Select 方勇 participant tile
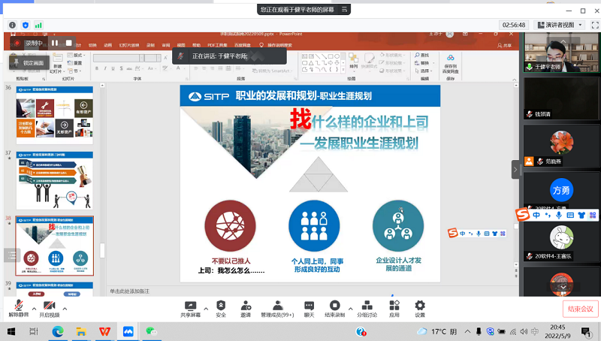The image size is (601, 341). [x=561, y=189]
